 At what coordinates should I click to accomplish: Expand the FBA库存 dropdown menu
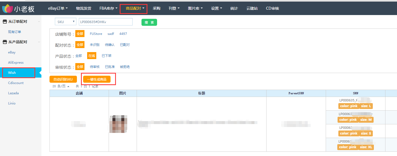coord(108,8)
